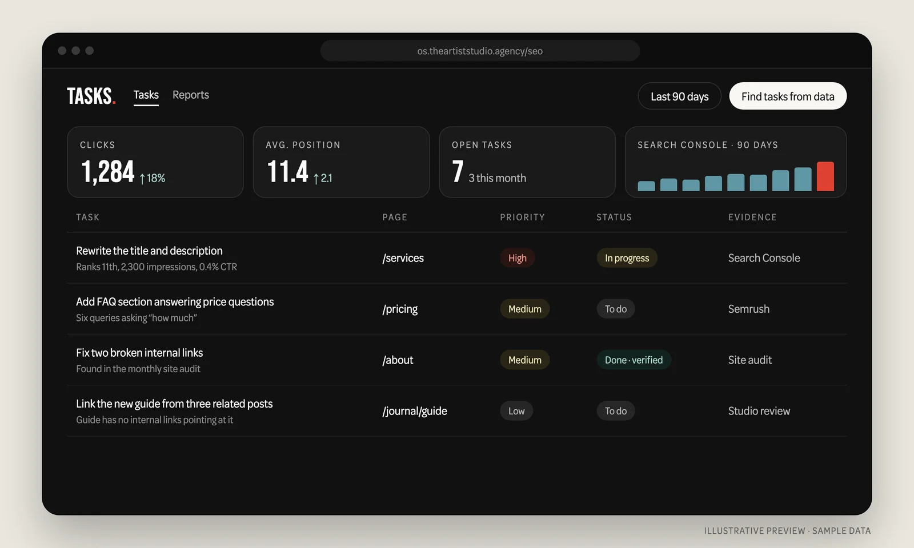Click the Search Console evidence cell

764,258
